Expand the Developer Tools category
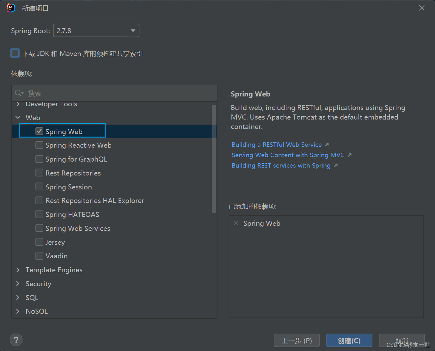This screenshot has width=435, height=351. [18, 104]
